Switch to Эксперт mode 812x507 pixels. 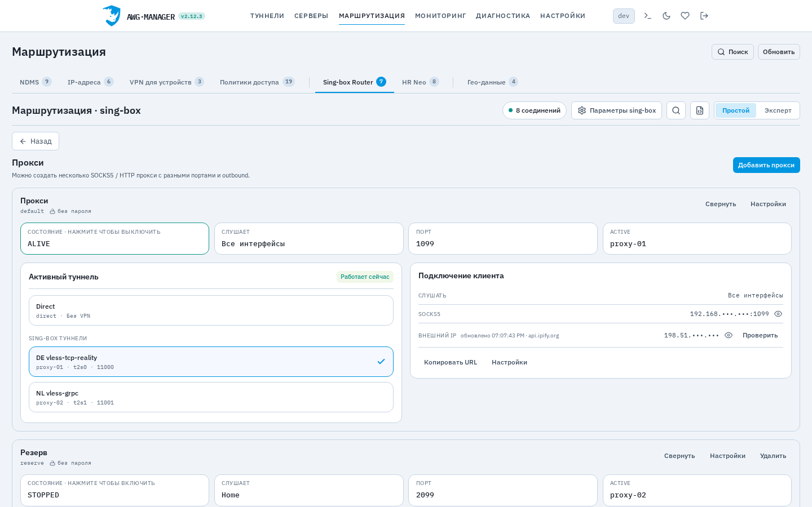[x=778, y=110]
